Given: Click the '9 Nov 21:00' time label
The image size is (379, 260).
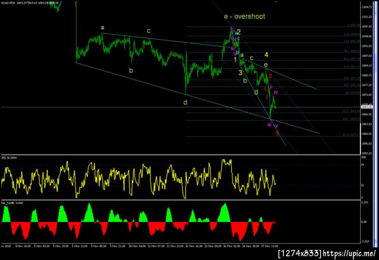Looking at the screenshot, I should click(117, 246).
